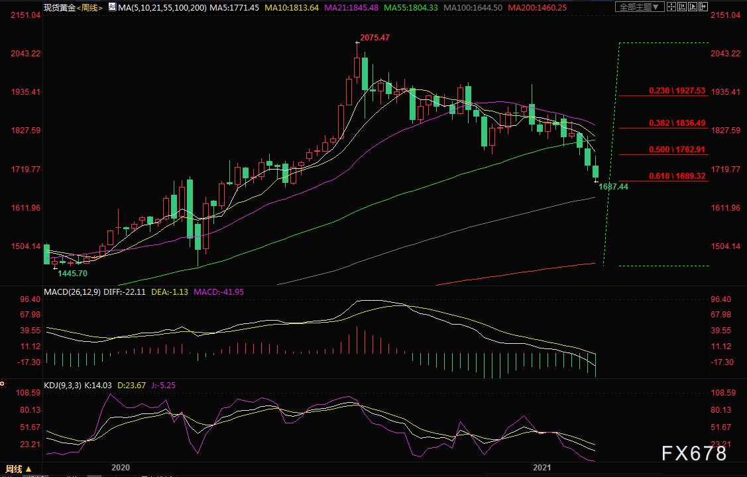Select the 现货黄金 instrument title
This screenshot has width=747, height=477.
[x=60, y=7]
